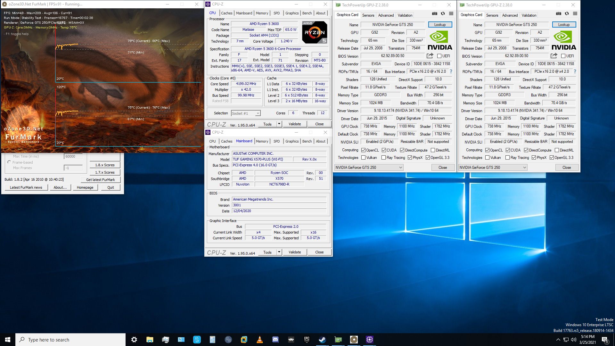Click Latest FurMark news button
The width and height of the screenshot is (615, 346).
coord(26,187)
